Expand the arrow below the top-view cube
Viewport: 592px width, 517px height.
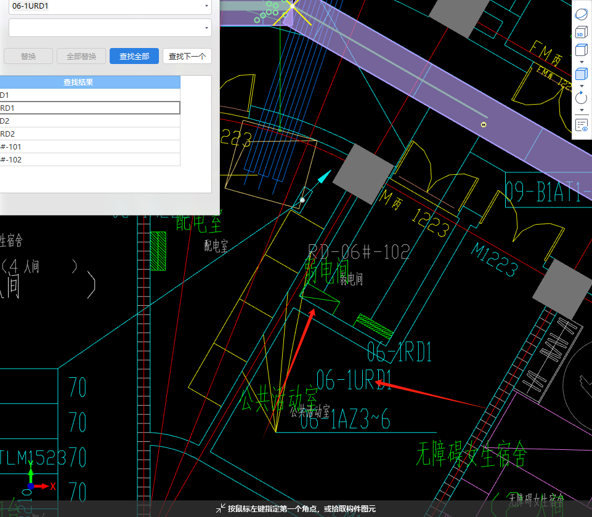(x=582, y=62)
